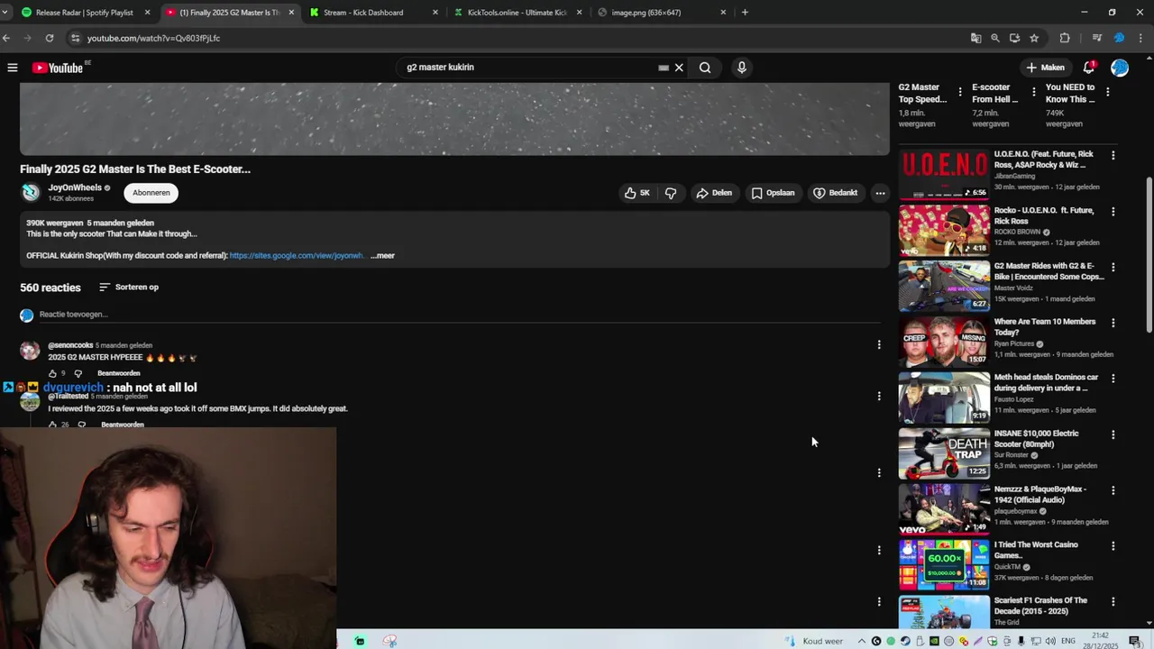Dislike the @senoncooks comment
The image size is (1154, 649).
pyautogui.click(x=78, y=373)
